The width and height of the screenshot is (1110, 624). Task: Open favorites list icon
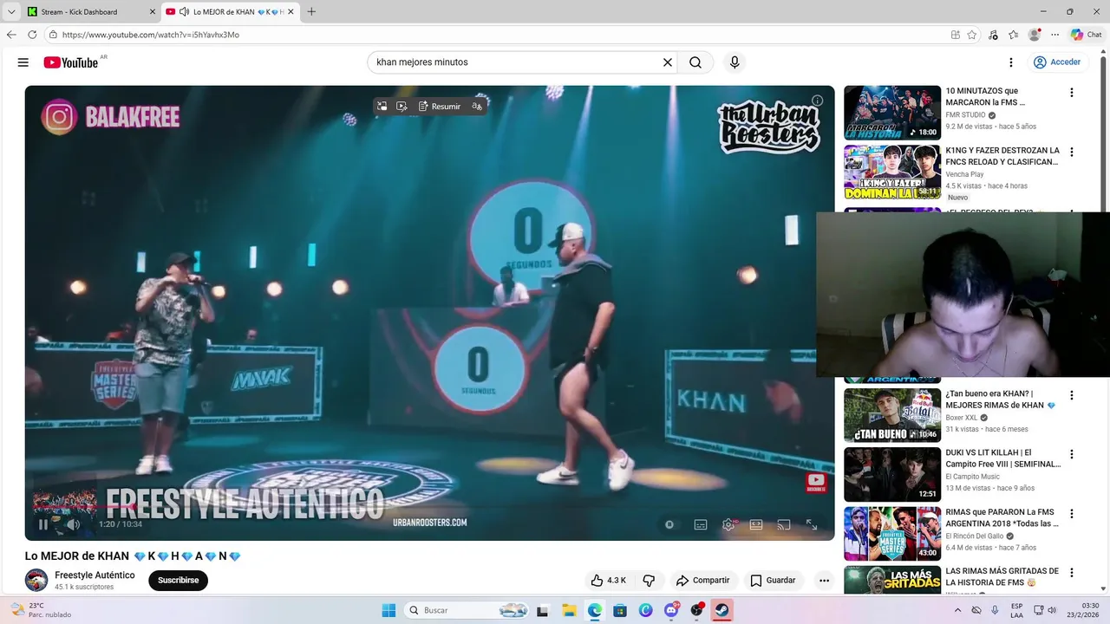coord(1013,35)
